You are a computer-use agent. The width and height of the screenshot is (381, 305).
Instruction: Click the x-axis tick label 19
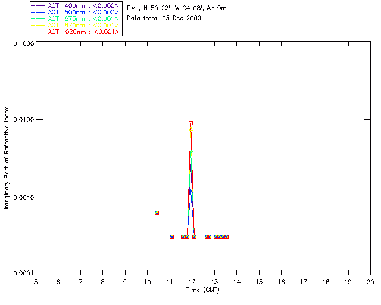coord(348,282)
